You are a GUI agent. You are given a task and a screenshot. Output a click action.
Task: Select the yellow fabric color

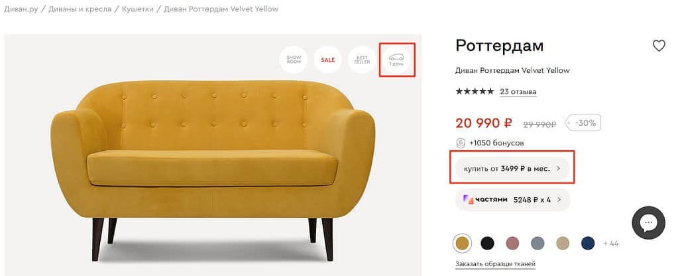pyautogui.click(x=462, y=243)
